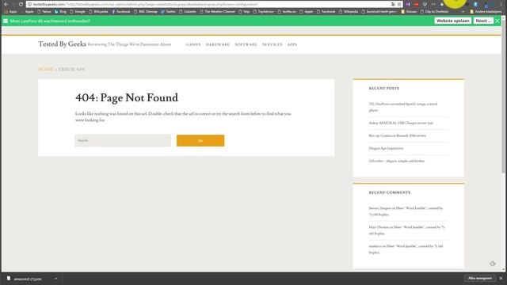Image resolution: width=507 pixels, height=285 pixels.
Task: Open the Aukey USB Charger review post
Action: pyautogui.click(x=401, y=123)
